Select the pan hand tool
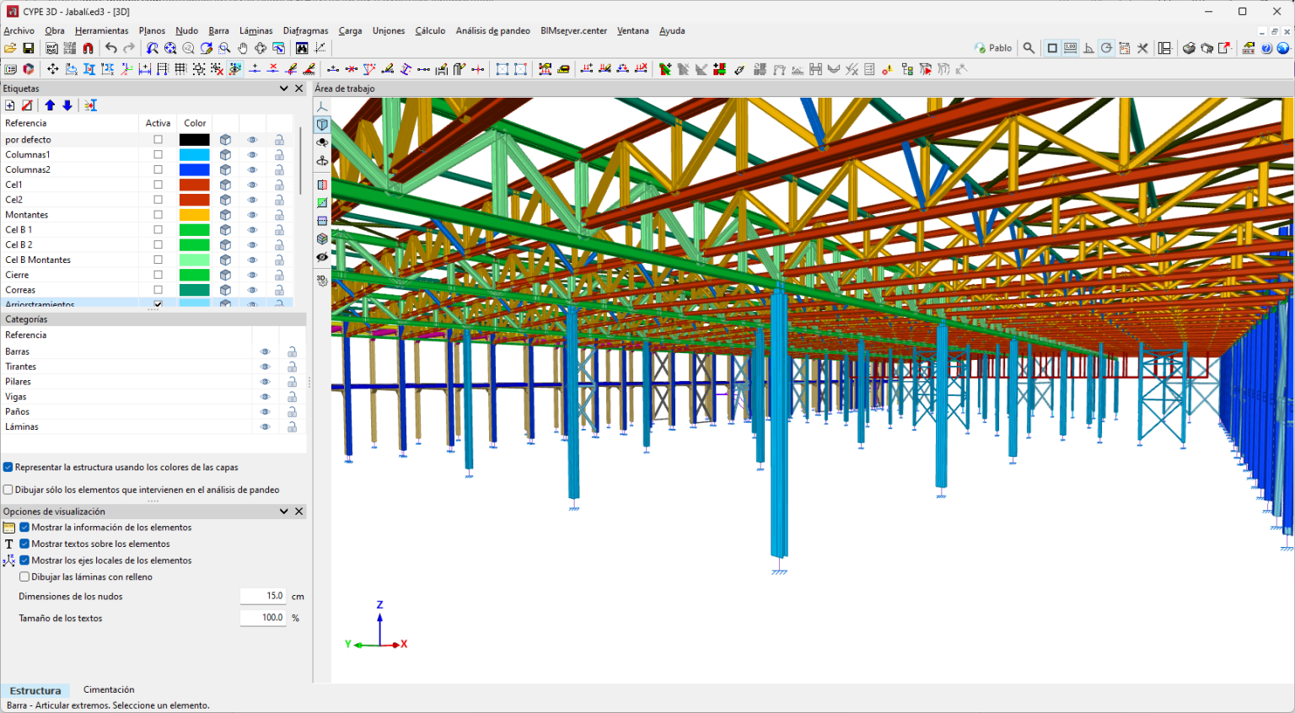Screen dimensions: 1295x713 (243, 48)
